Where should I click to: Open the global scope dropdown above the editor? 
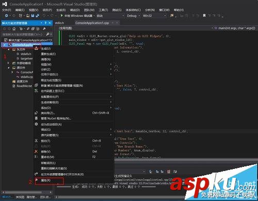(135, 28)
